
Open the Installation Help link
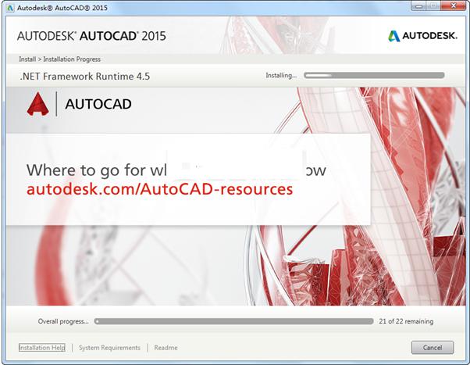[x=42, y=348]
